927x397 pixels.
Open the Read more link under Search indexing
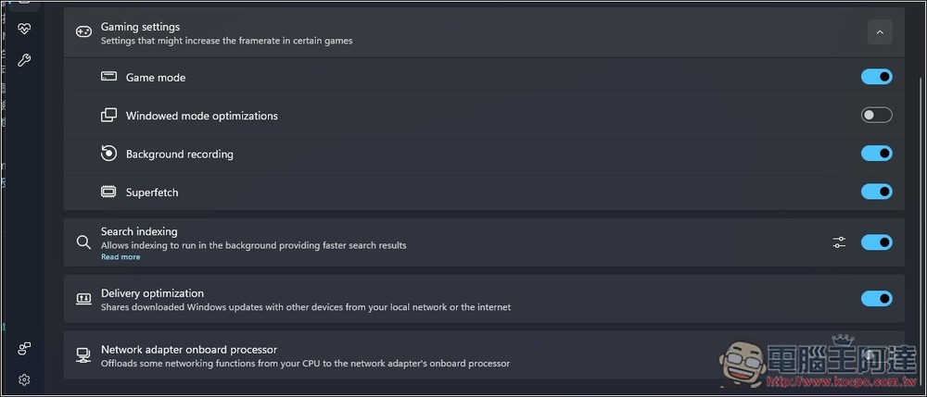[x=121, y=257]
